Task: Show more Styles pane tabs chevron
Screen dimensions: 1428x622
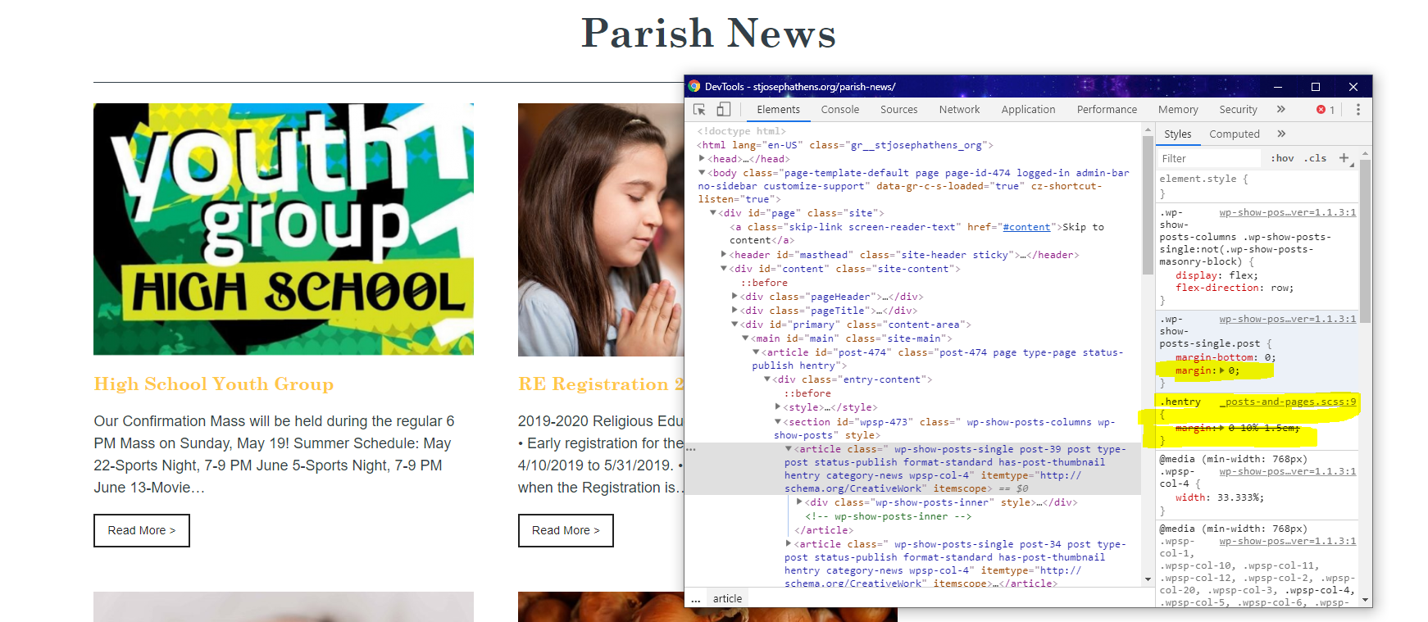Action: tap(1281, 134)
